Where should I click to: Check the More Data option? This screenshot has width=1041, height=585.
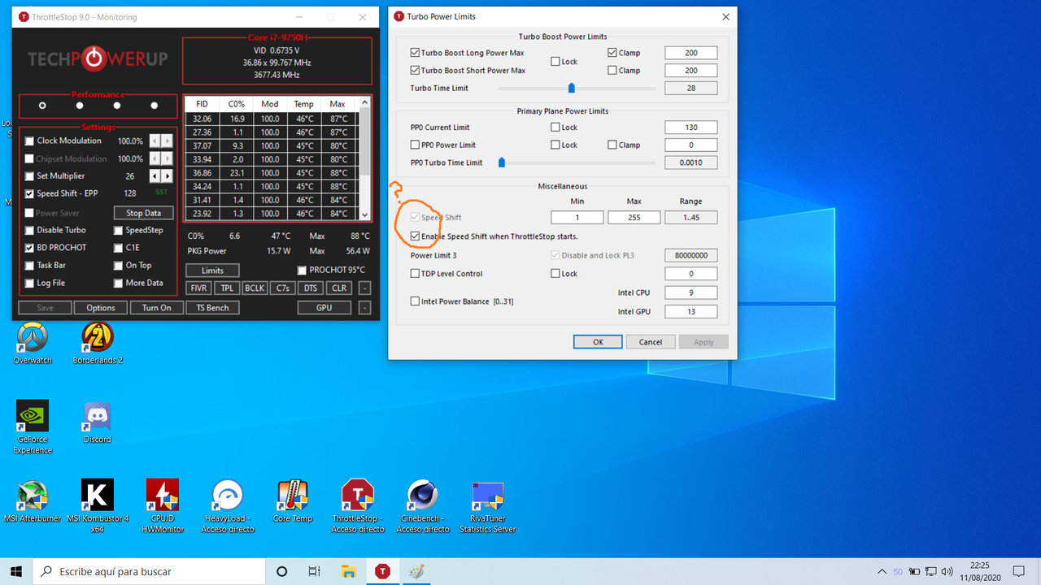[119, 284]
